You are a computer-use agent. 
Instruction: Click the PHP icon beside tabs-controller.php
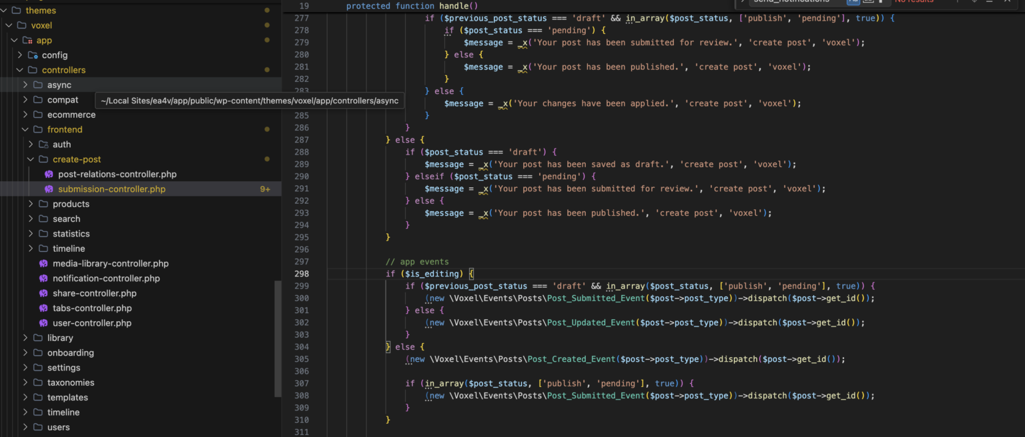tap(43, 308)
